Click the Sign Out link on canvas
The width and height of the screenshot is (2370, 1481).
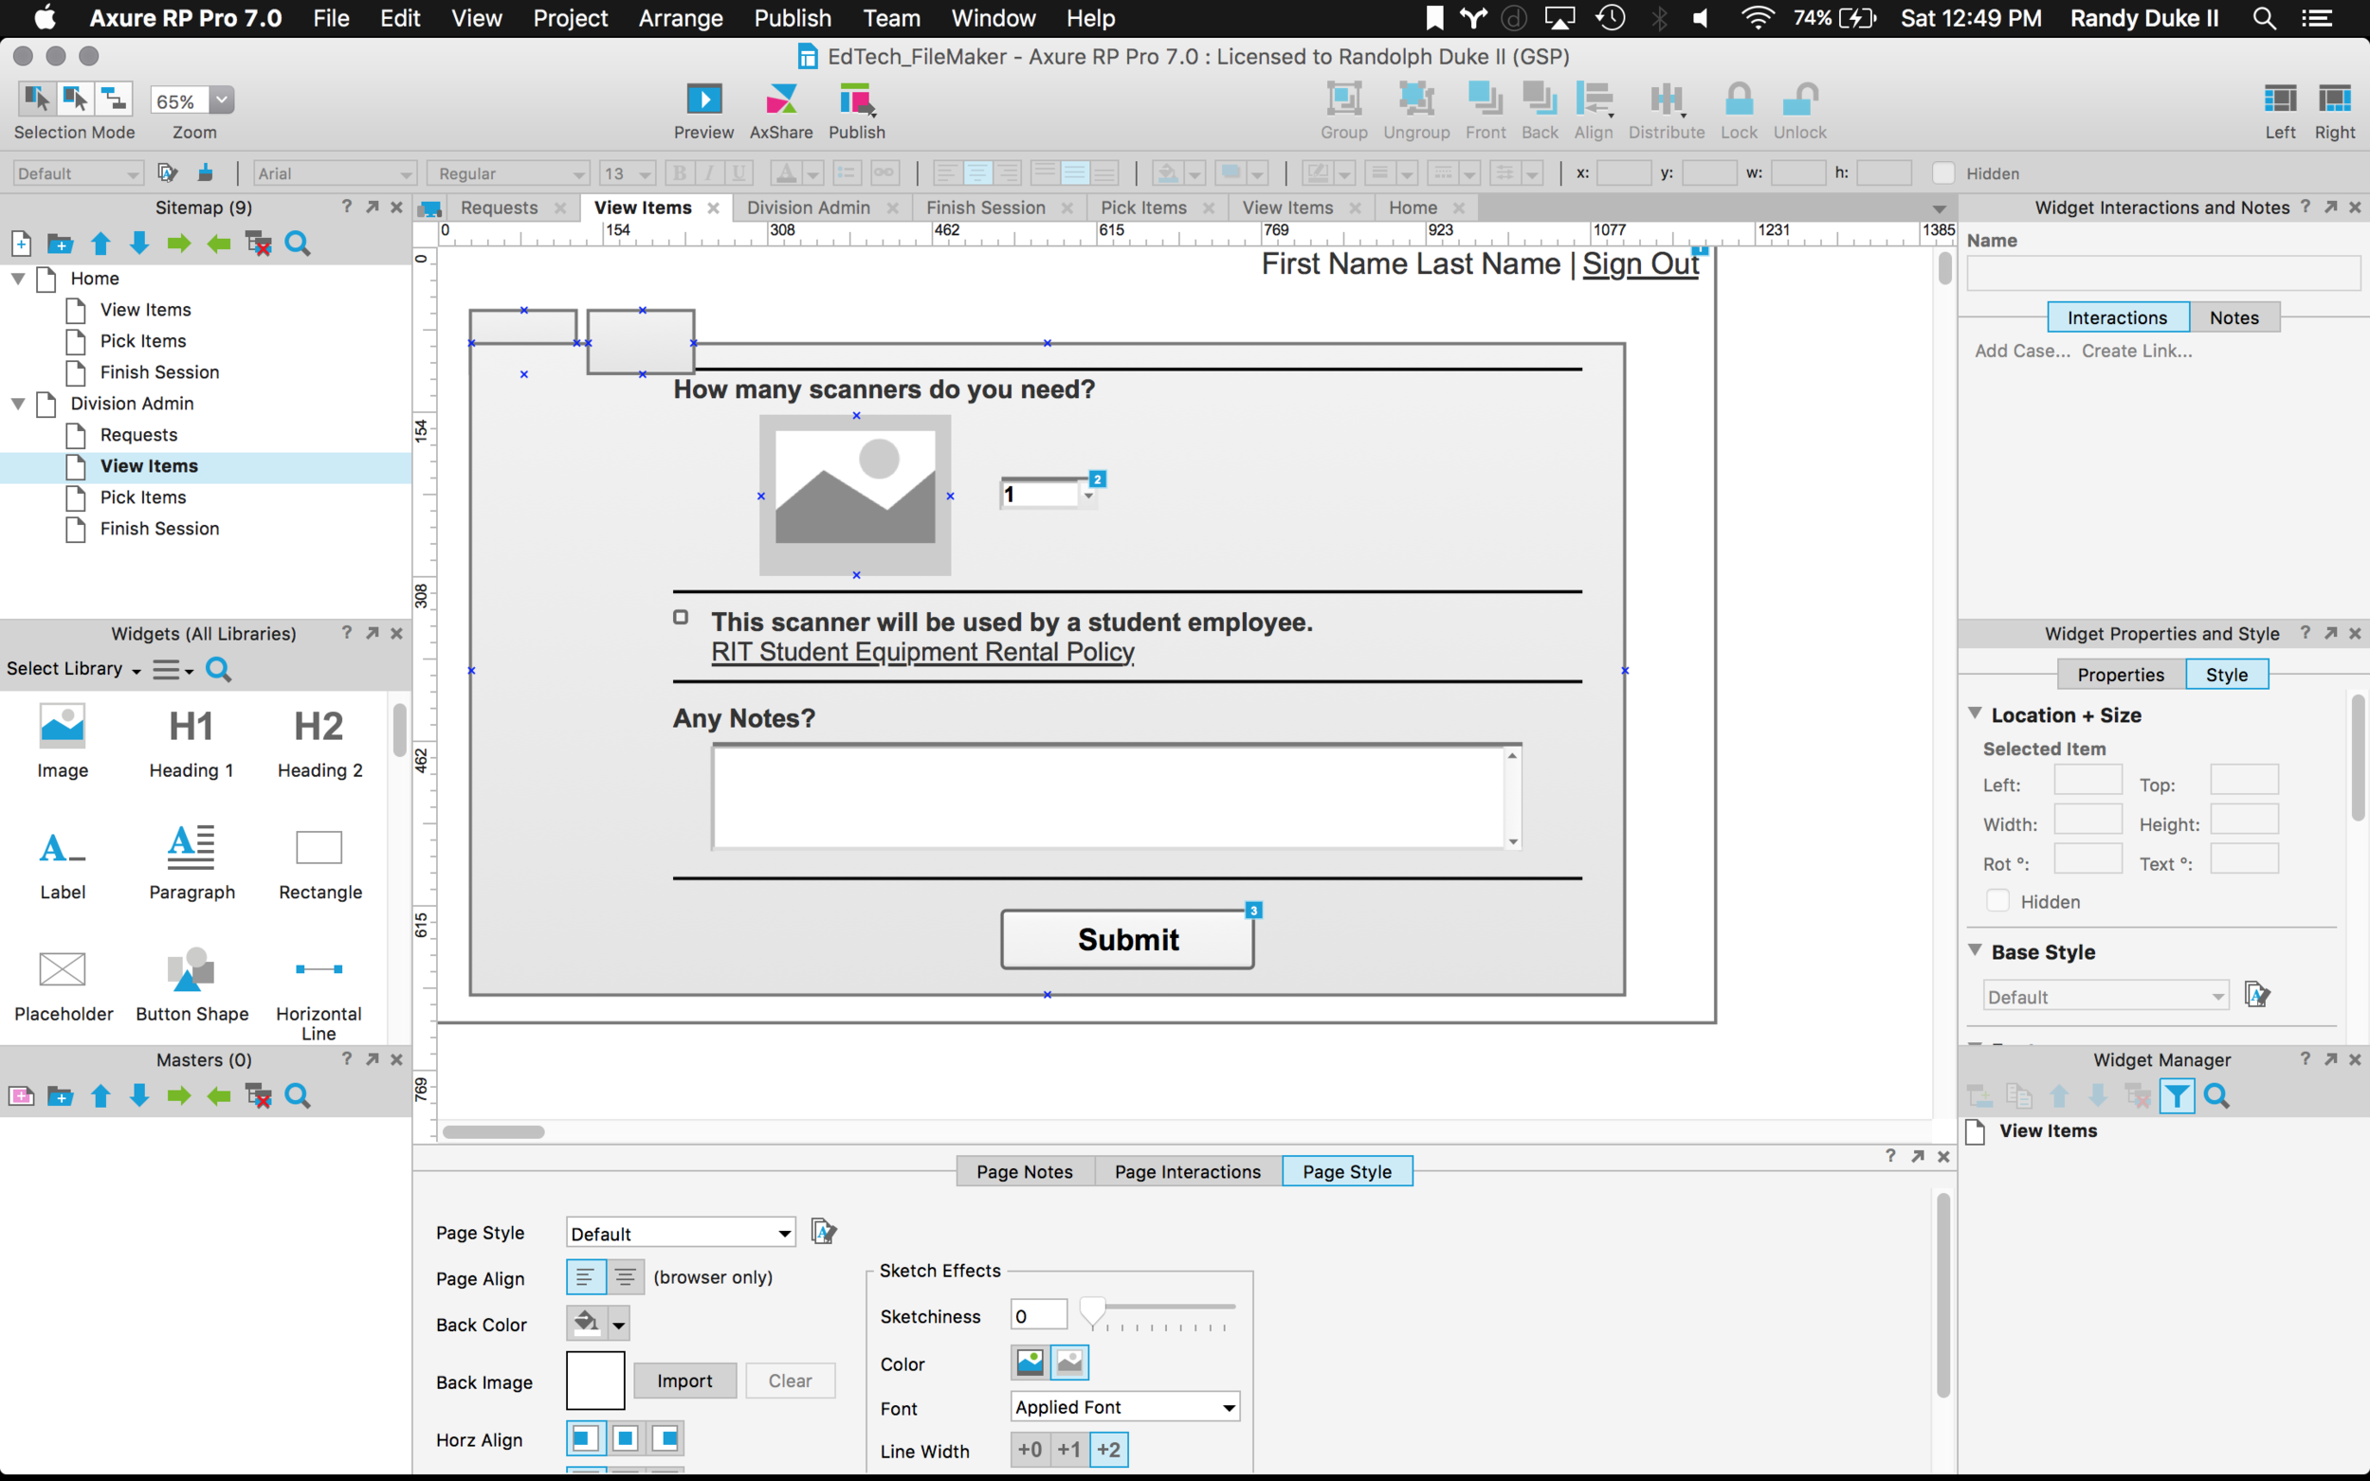1640,264
